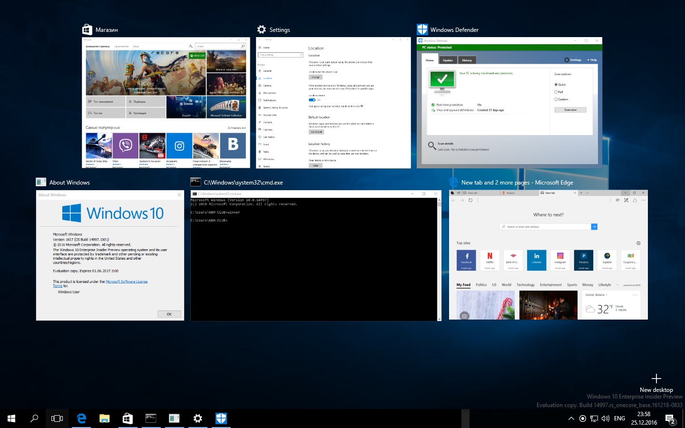Viewport: 685px width, 428px height.
Task: Select the Money feed tab in Edge
Action: click(587, 285)
